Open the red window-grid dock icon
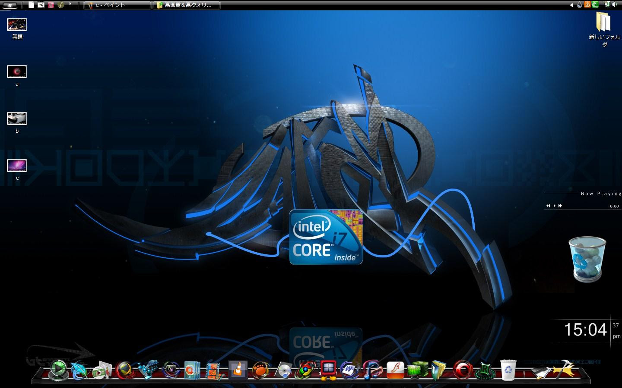 pyautogui.click(x=328, y=370)
